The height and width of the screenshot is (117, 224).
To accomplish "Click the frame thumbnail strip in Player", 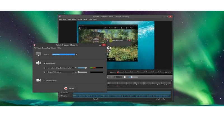I will [x=139, y=83].
